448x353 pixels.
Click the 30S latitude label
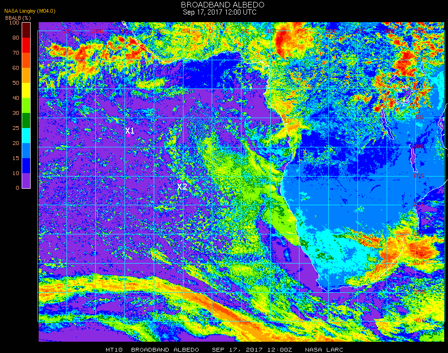(x=419, y=263)
